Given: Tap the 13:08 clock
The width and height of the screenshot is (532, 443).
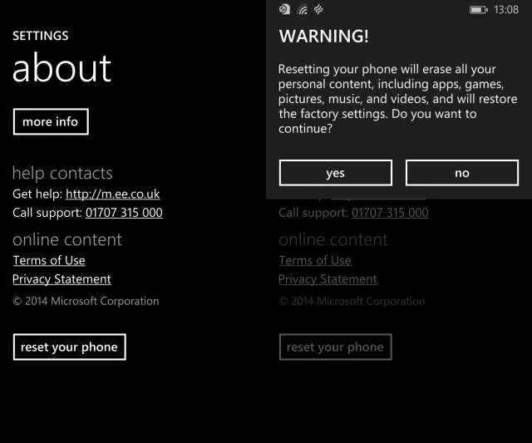Looking at the screenshot, I should point(506,10).
